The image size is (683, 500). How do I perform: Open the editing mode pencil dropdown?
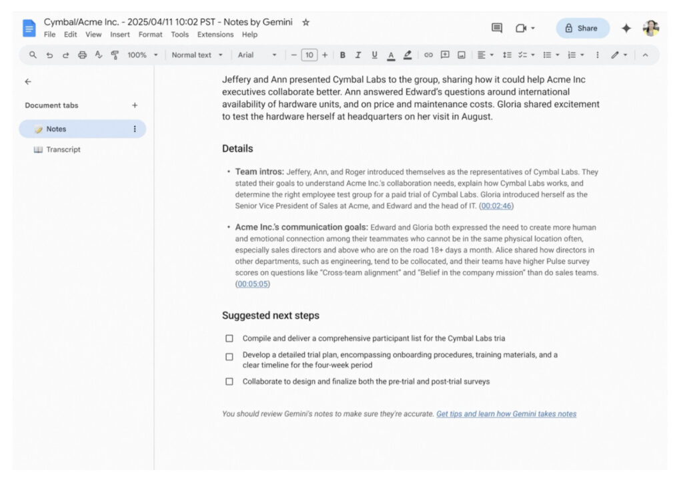coord(618,55)
